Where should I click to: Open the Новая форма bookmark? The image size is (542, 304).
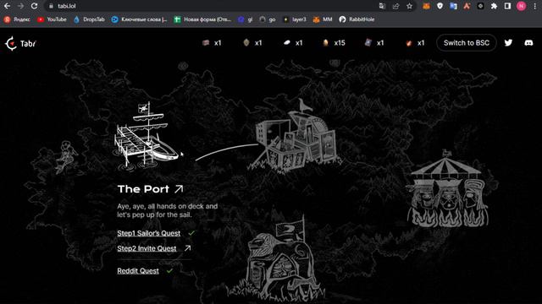pos(202,19)
